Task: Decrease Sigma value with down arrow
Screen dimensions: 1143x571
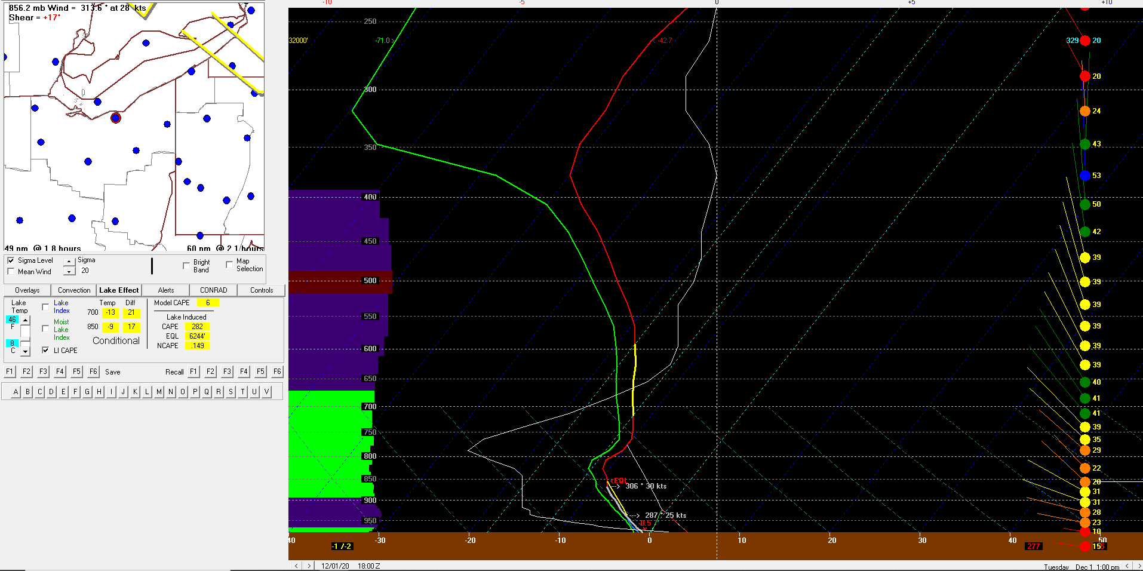Action: click(69, 272)
